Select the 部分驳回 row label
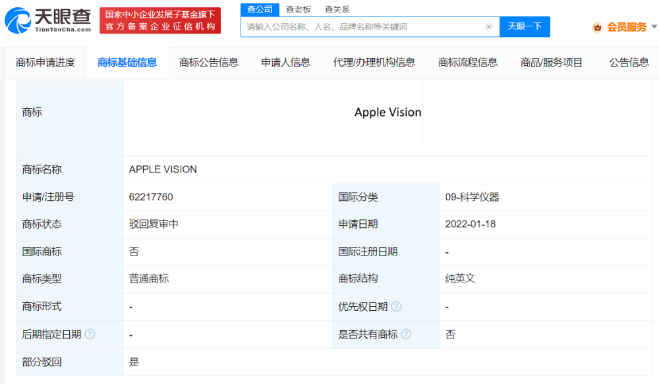Viewport: 659px width, 384px height. [x=42, y=362]
